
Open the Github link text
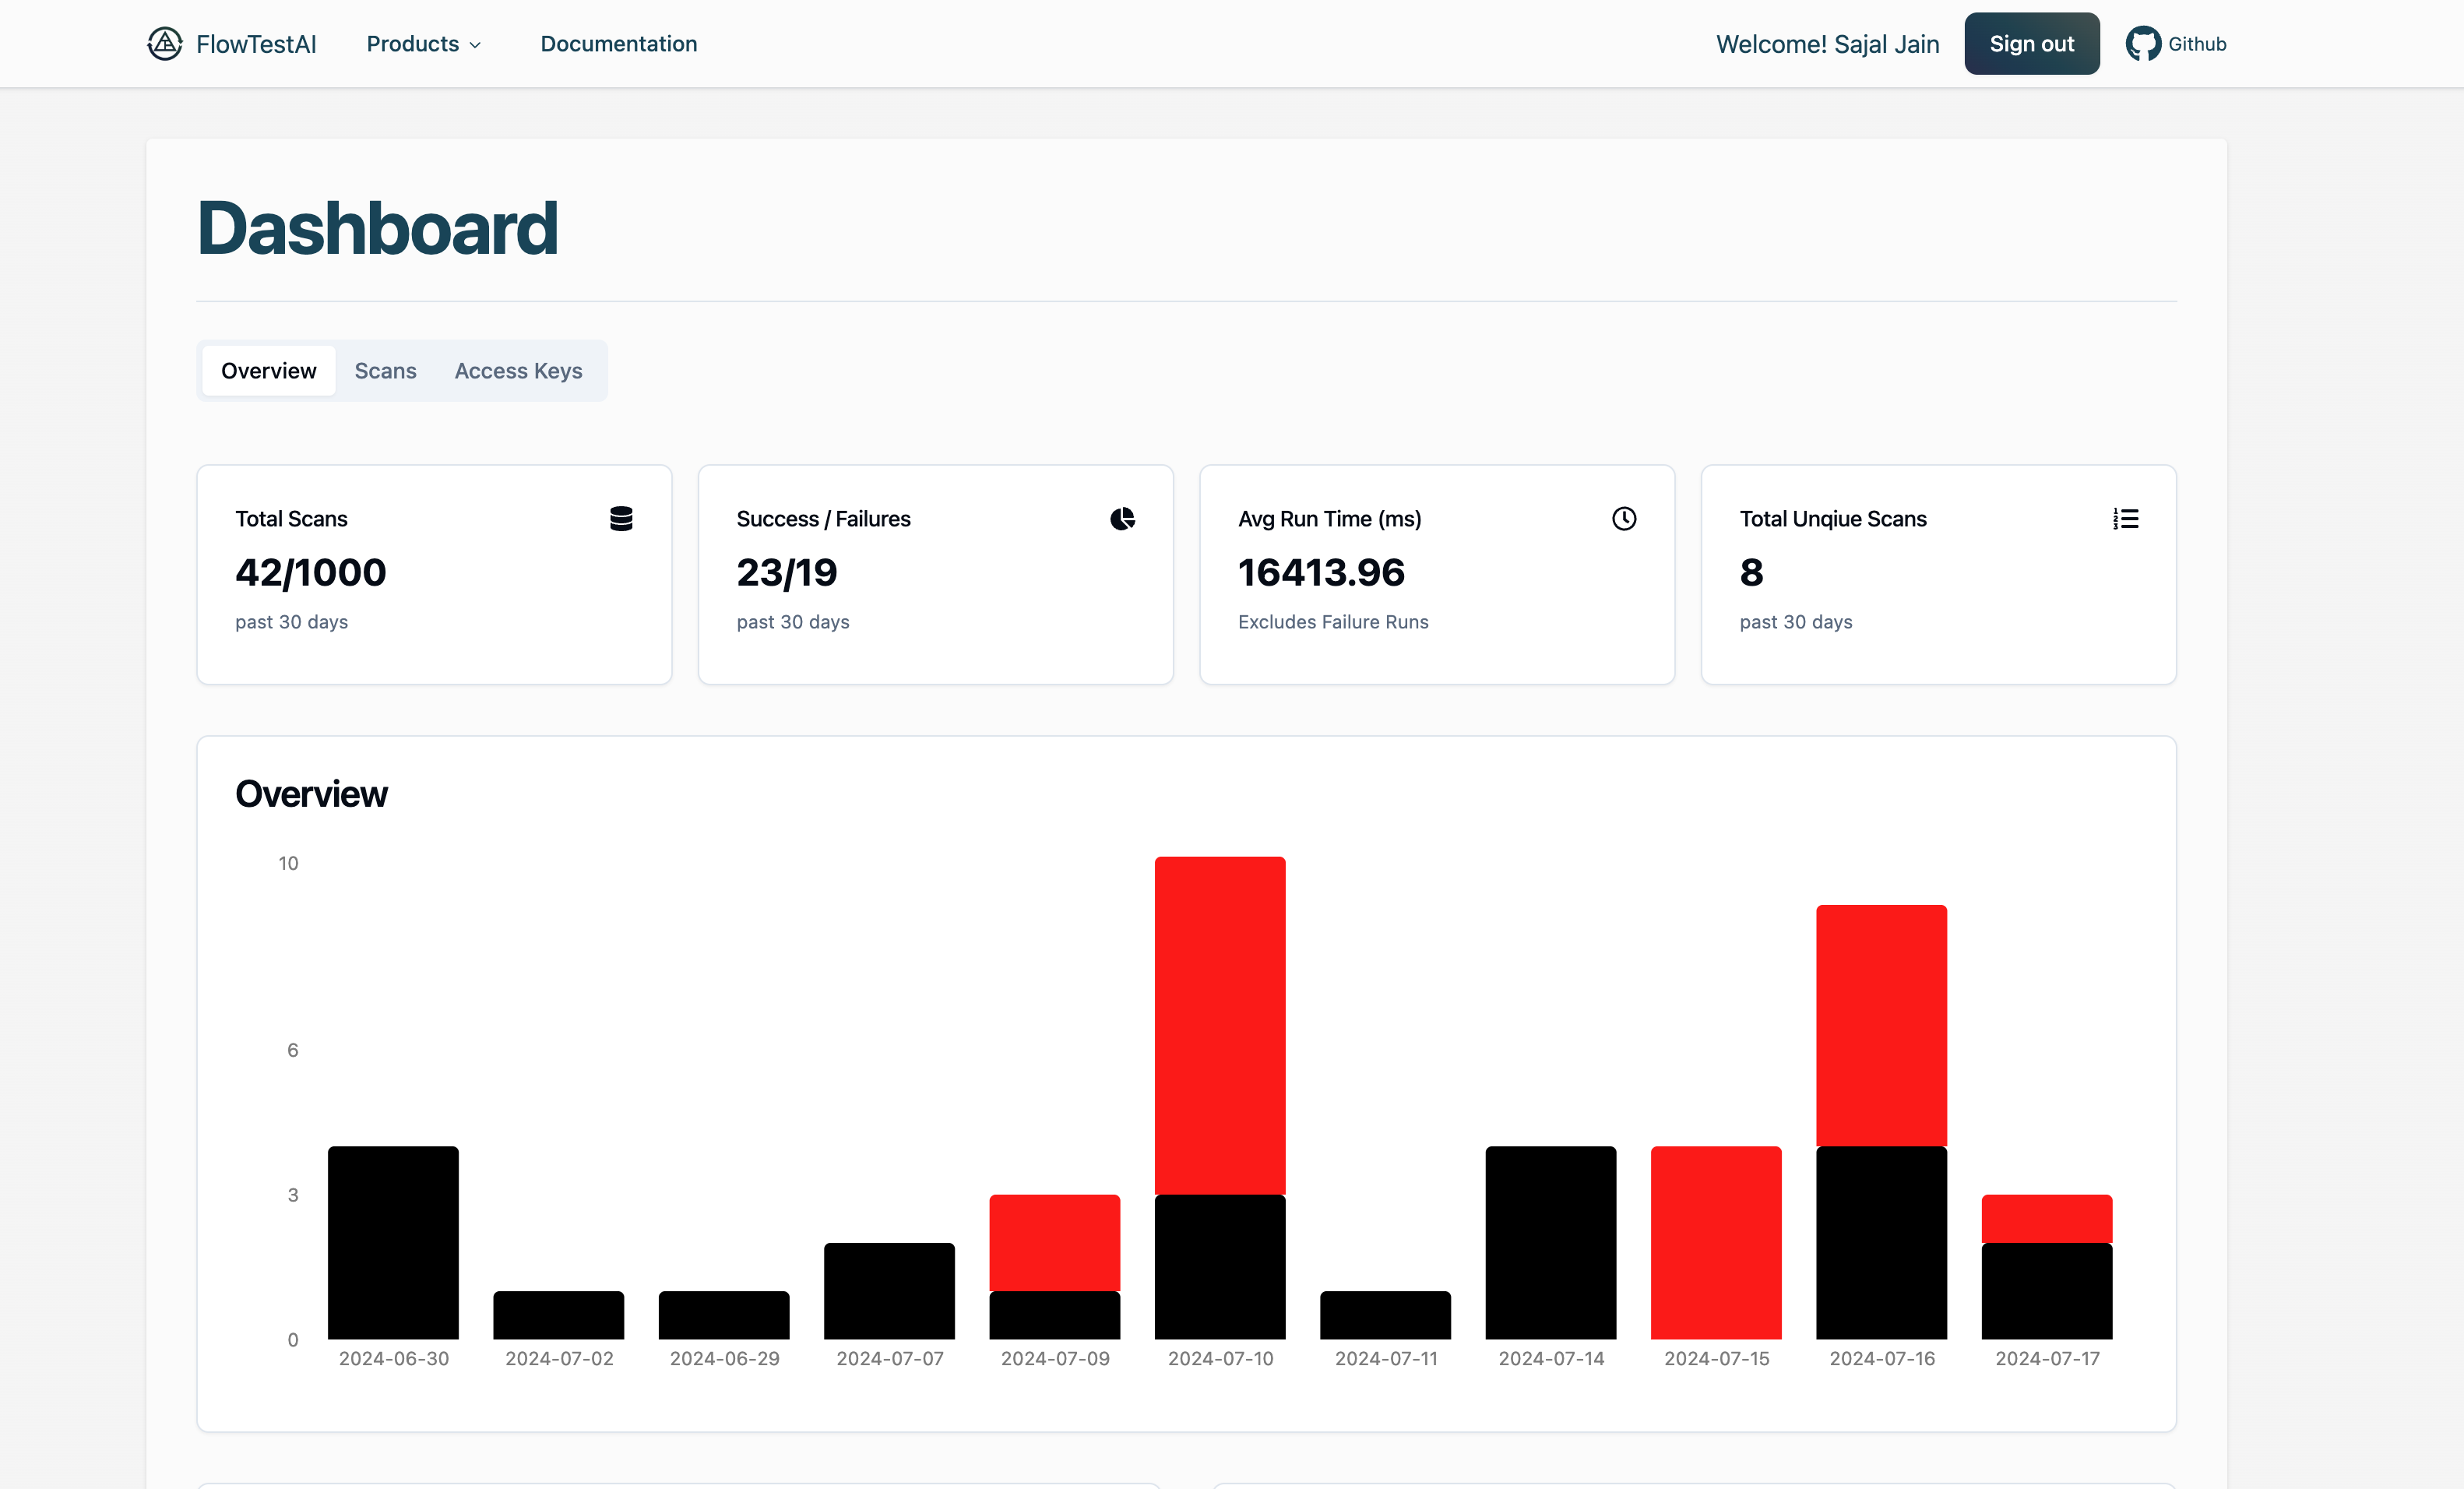[2196, 44]
